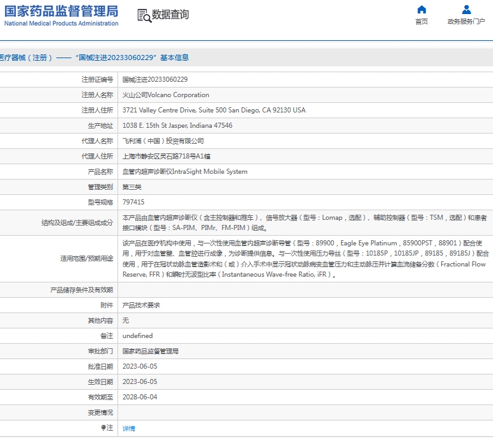Click agent name 飞利浦（中国）投资有限公司
The width and height of the screenshot is (493, 439).
click(163, 141)
